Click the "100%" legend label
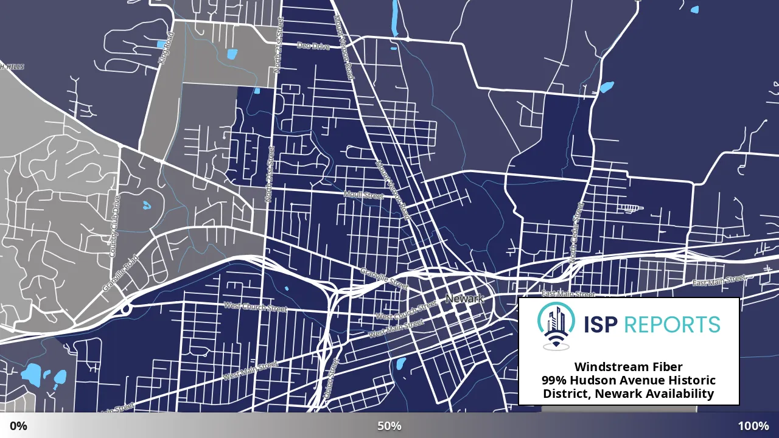Viewport: 779px width, 438px height. [753, 426]
